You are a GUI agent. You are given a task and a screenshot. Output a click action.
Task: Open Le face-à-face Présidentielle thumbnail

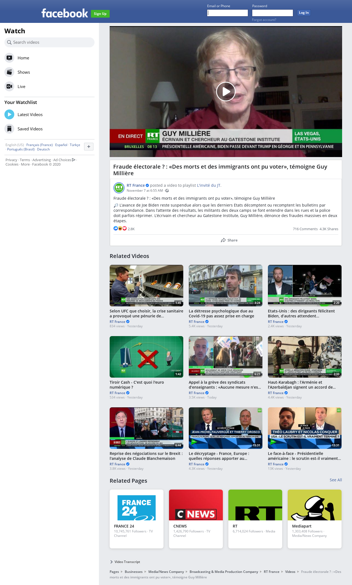(x=305, y=428)
